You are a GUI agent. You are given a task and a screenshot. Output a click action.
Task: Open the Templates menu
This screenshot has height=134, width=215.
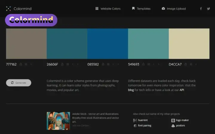pos(141,9)
